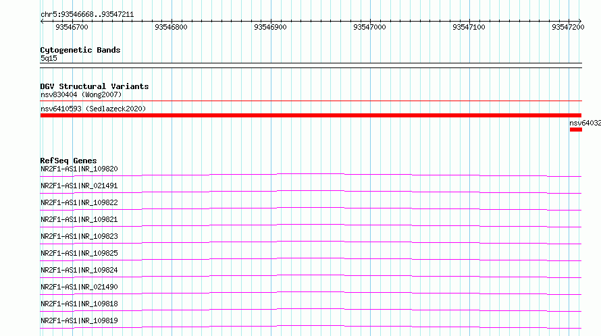Click ruler position 93546800
Viewport: 601px width, 336px height.
(x=171, y=27)
